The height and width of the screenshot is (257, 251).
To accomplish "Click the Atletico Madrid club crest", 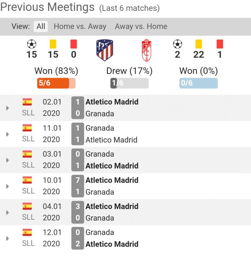I will [105, 50].
